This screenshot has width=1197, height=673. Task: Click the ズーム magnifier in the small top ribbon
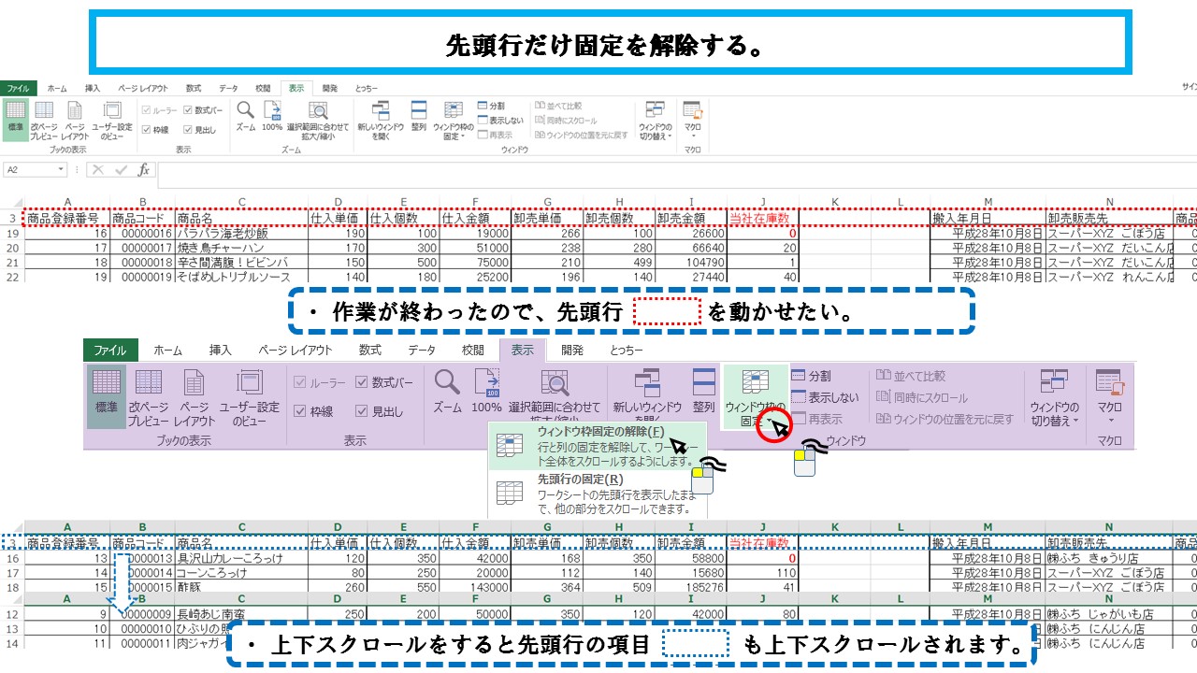click(x=245, y=116)
